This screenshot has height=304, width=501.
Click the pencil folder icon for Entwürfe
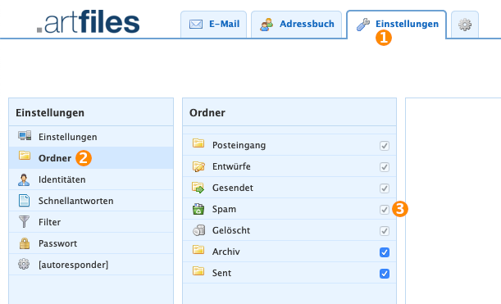click(x=198, y=166)
